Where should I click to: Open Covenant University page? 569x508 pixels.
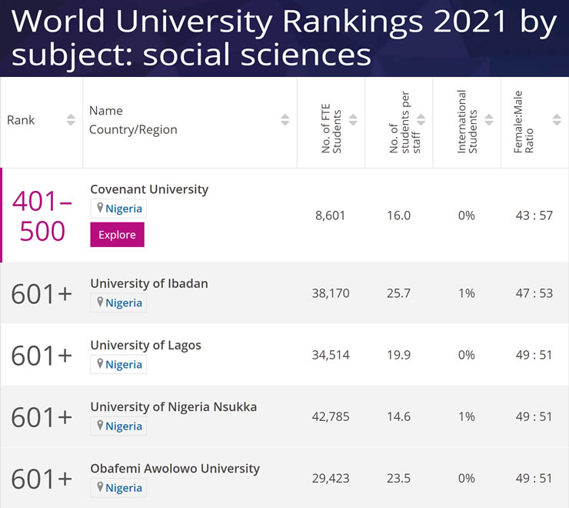pos(149,189)
